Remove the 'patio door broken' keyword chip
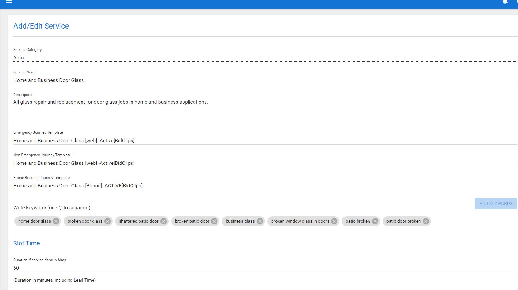The width and height of the screenshot is (518, 290). coord(426,221)
